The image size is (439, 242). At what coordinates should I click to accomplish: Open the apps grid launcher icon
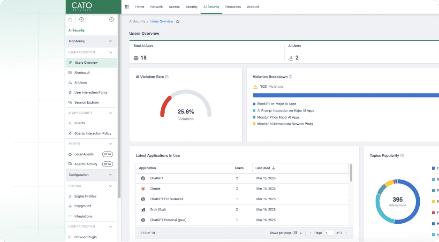coord(127,7)
